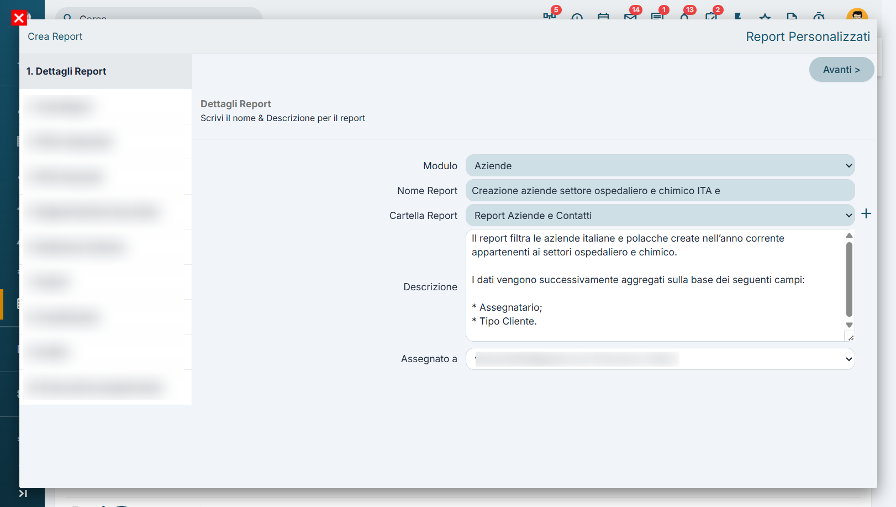Close the Crea Report dialog with red X
The width and height of the screenshot is (896, 507).
pyautogui.click(x=19, y=18)
